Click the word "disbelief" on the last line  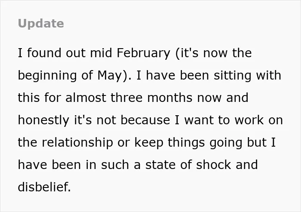click(x=43, y=187)
